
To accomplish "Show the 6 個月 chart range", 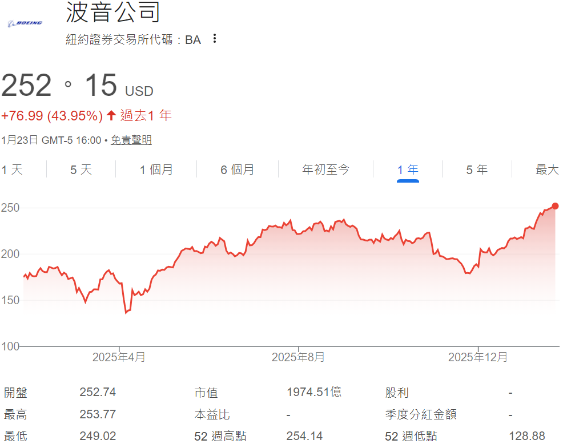I will [237, 169].
